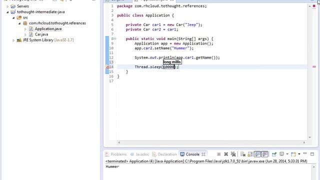Expand Car.java in the Package Explorer

click(25, 34)
